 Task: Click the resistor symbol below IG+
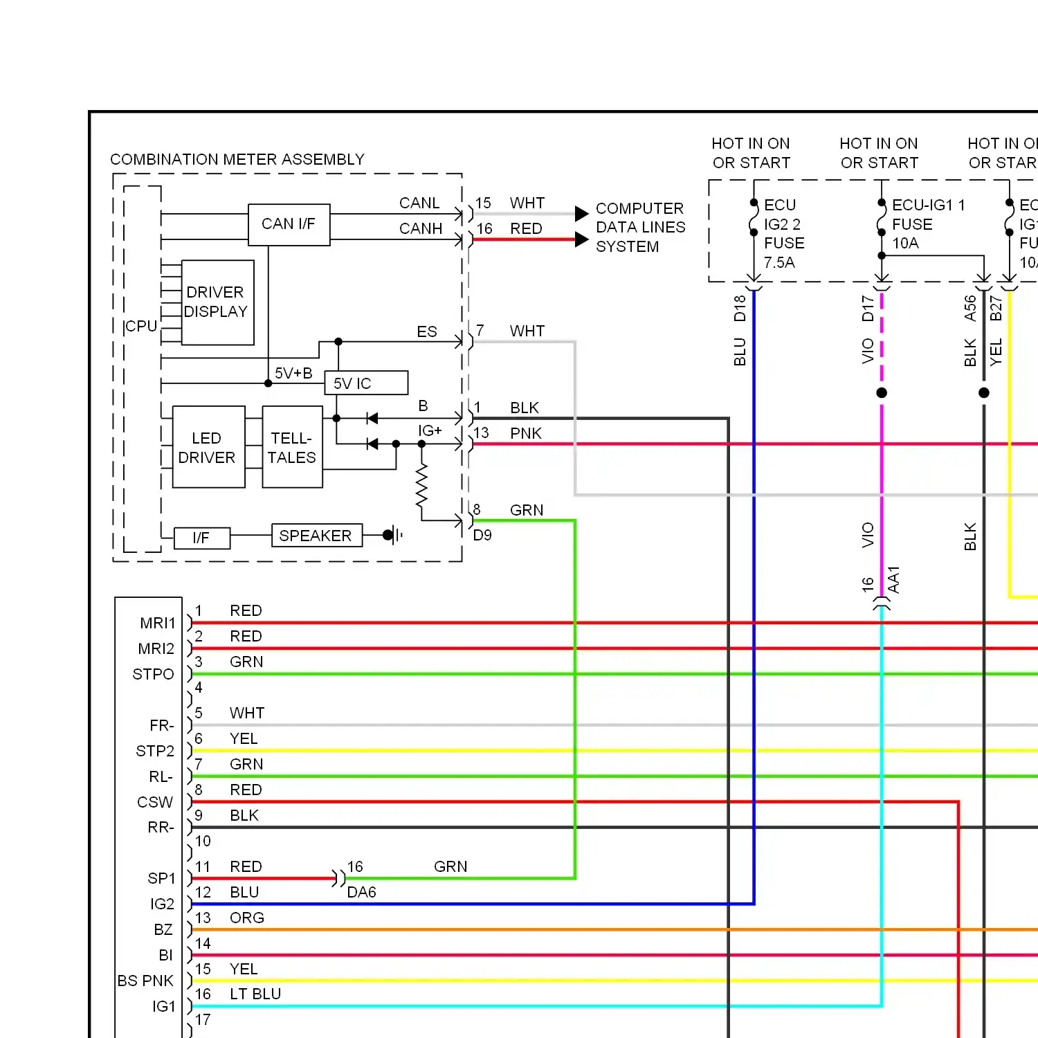click(x=421, y=485)
